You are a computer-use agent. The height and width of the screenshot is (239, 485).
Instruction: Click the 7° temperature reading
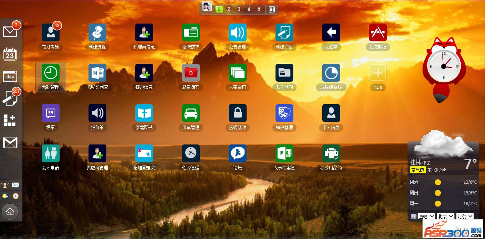(470, 164)
